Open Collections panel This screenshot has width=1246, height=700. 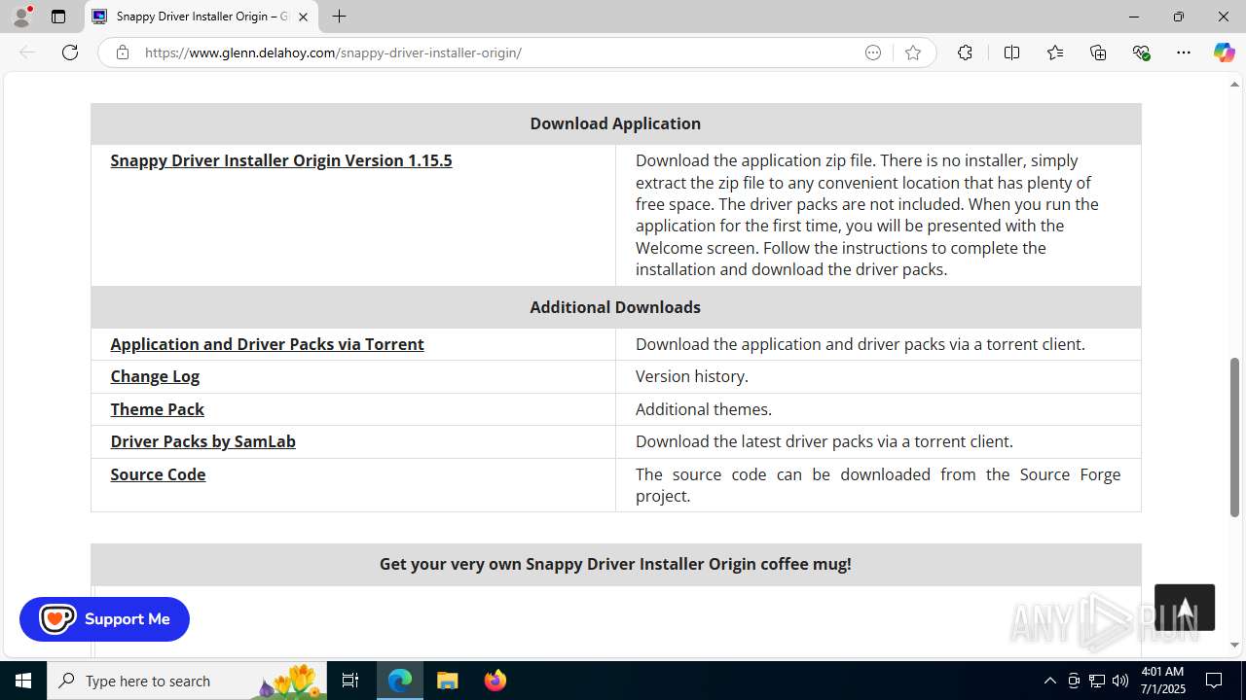(x=1098, y=52)
